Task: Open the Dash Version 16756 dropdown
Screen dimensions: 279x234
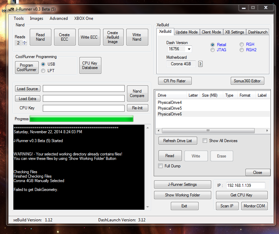Action: 189,49
